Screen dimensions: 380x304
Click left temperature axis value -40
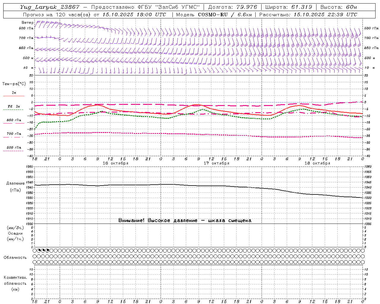tap(31, 156)
